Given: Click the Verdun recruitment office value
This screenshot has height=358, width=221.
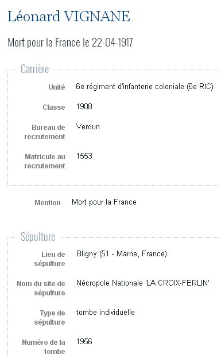Looking at the screenshot, I should click(88, 127).
